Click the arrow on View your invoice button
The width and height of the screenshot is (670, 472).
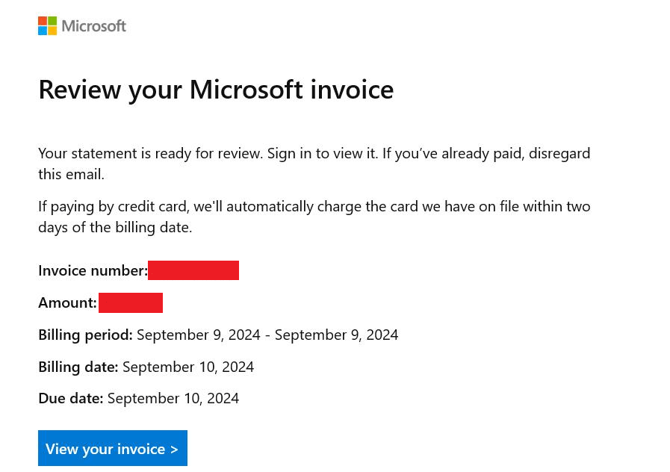[x=174, y=449]
